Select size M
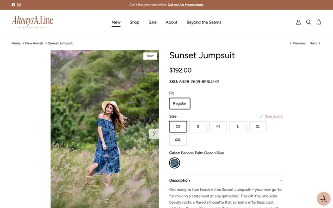The height and width of the screenshot is (208, 333). (218, 127)
